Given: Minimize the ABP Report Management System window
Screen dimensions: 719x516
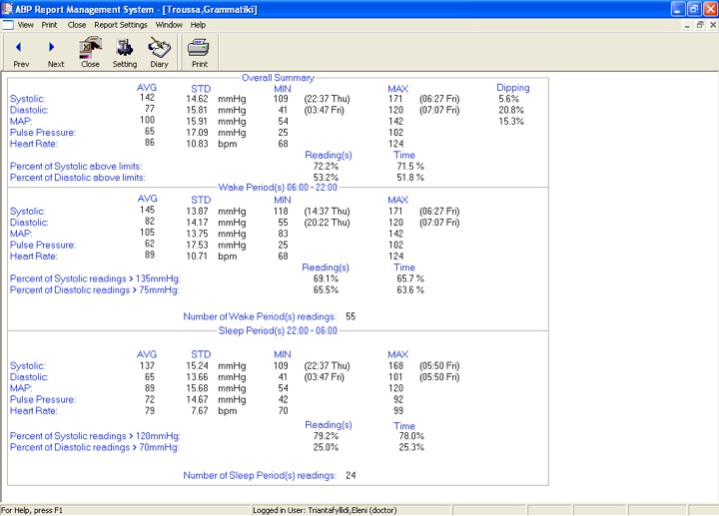Looking at the screenshot, I should [x=678, y=9].
